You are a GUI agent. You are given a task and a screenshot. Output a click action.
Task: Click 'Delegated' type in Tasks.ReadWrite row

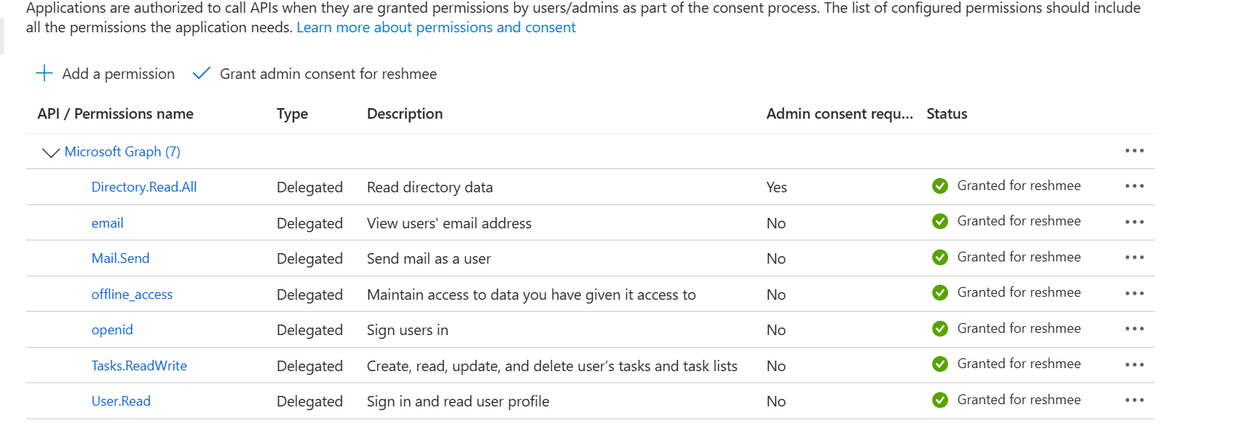pos(310,366)
